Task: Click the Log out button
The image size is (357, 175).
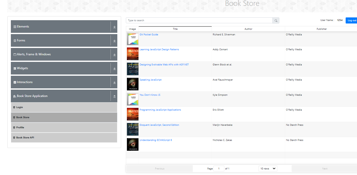Action: [352, 20]
